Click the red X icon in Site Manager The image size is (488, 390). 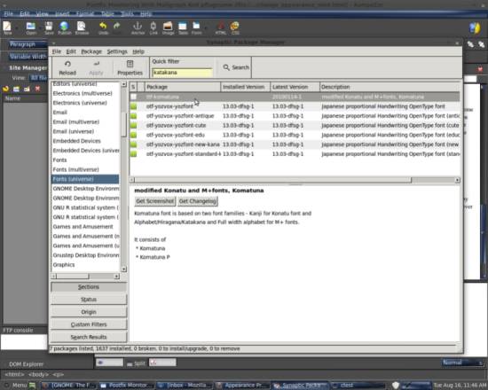point(37,89)
